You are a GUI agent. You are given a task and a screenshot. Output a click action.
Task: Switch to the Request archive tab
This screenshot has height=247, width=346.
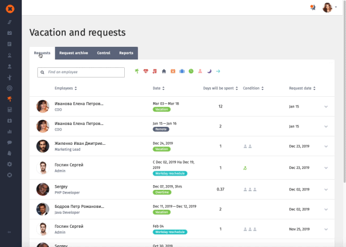74,53
